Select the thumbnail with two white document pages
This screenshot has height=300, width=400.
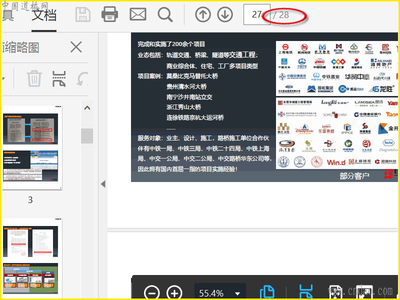pyautogui.click(x=30, y=241)
